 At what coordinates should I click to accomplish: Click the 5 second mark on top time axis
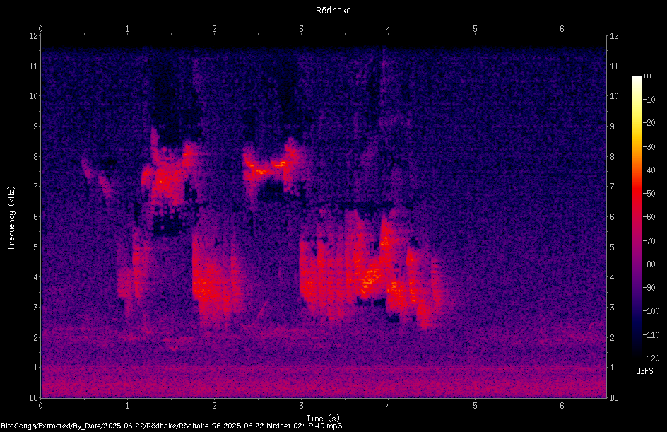pos(475,29)
